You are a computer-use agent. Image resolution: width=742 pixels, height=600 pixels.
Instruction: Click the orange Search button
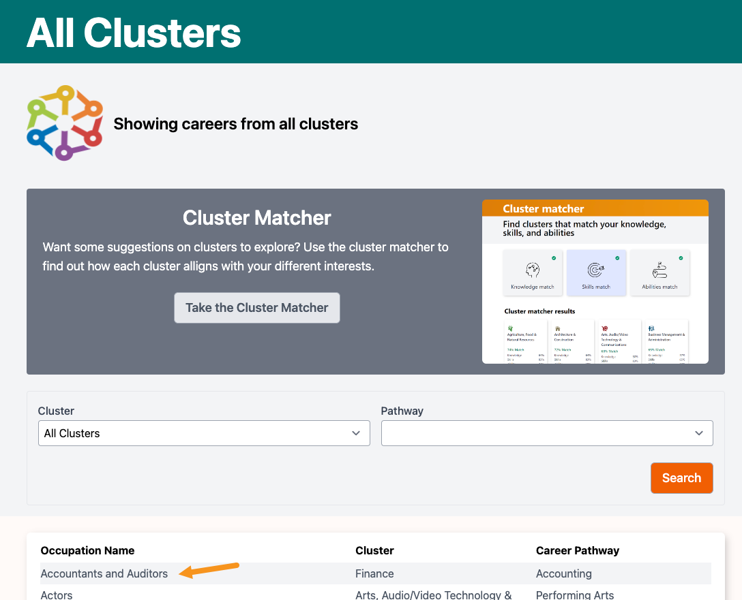click(x=681, y=477)
